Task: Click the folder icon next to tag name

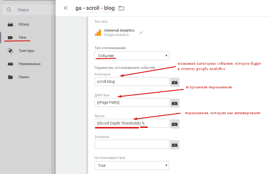Action: click(121, 8)
